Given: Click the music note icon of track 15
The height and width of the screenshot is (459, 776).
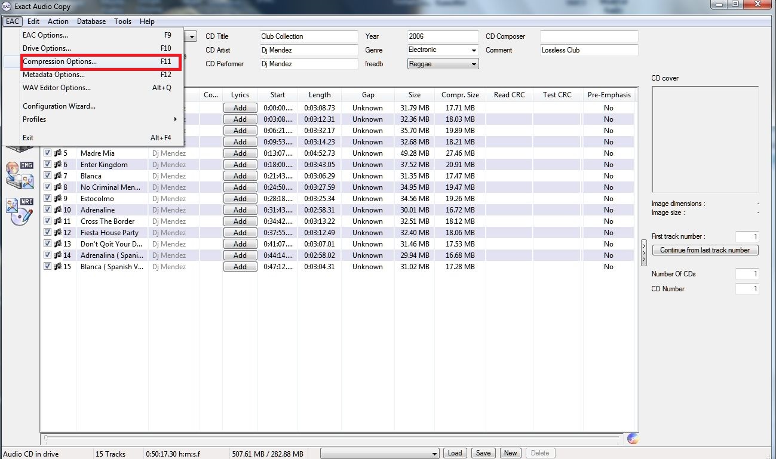Looking at the screenshot, I should click(58, 267).
